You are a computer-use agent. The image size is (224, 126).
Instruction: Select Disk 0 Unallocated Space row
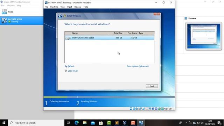tap(110, 38)
